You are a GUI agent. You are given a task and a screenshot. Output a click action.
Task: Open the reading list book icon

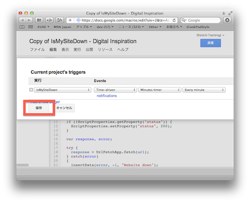click(22, 27)
